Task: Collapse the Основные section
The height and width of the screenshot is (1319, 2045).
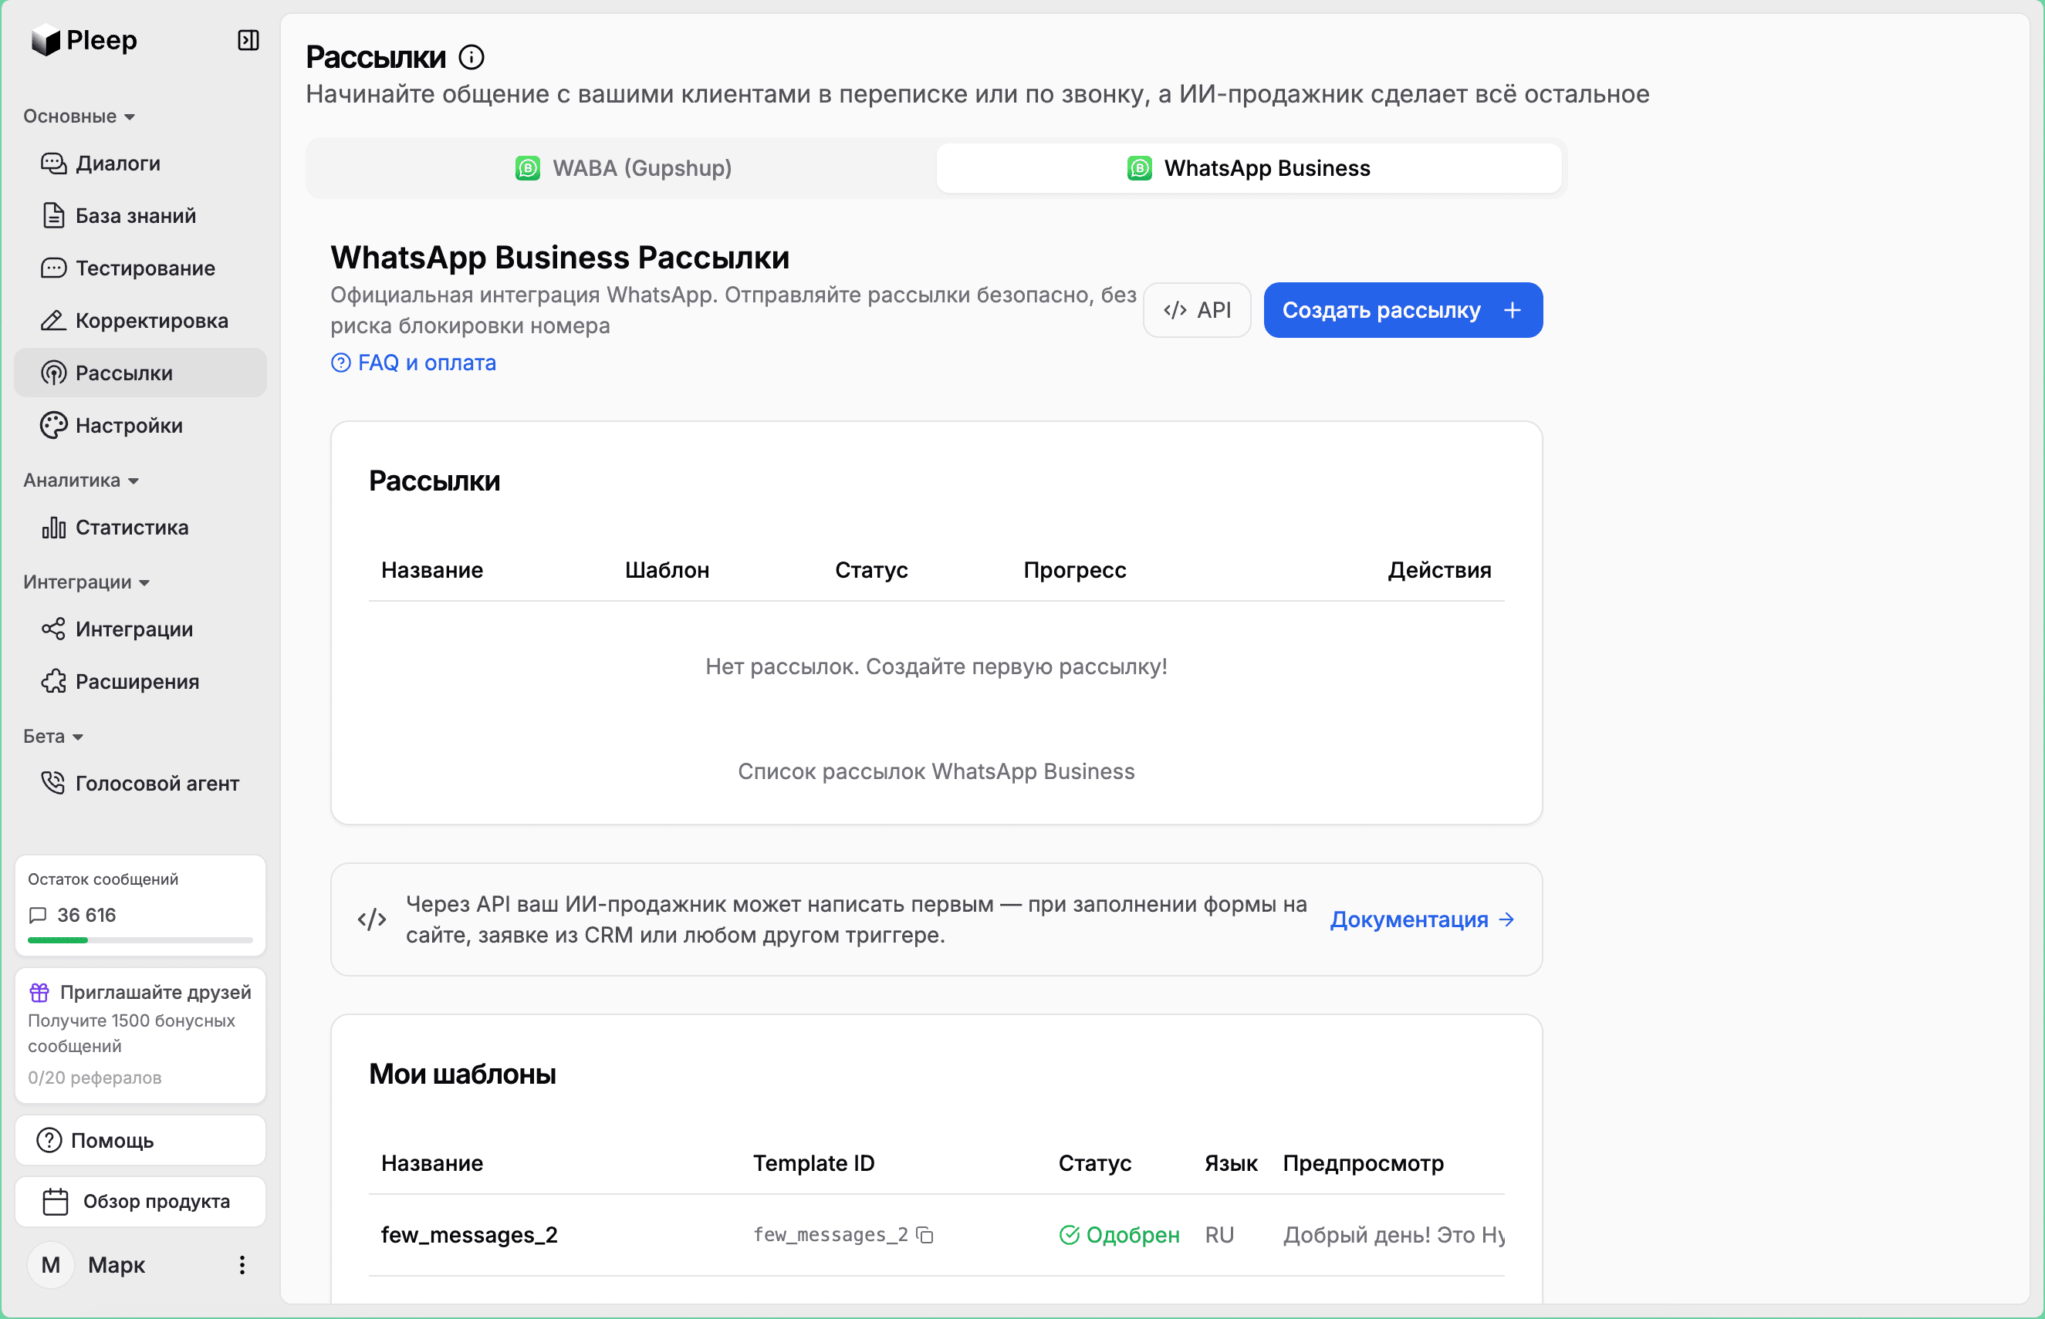Action: coord(79,116)
